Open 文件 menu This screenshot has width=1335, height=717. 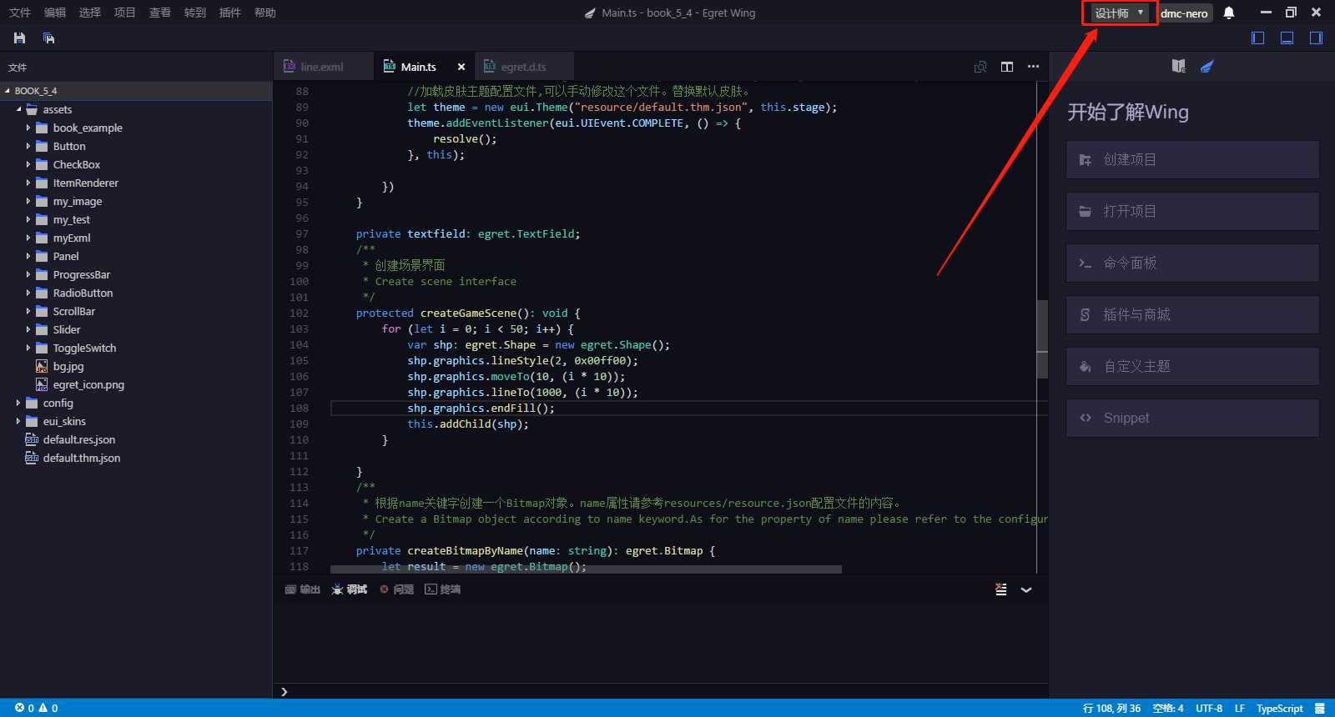[20, 13]
